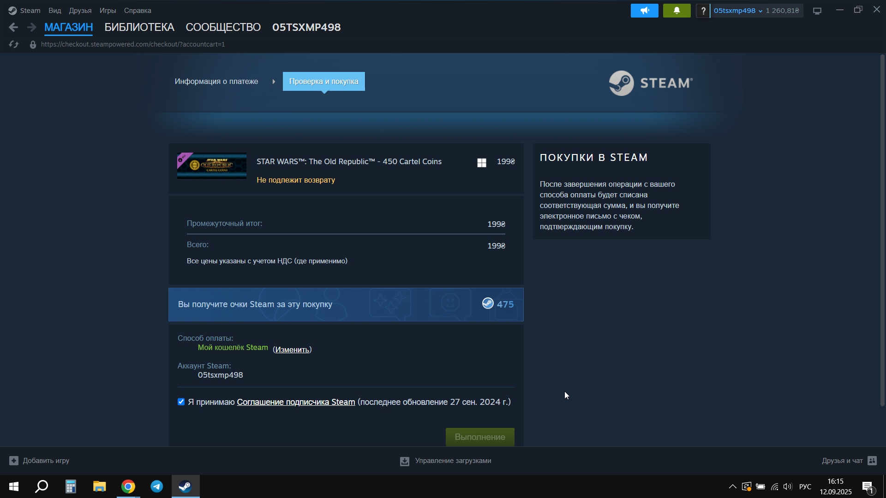Click the Мой кошелёк Steam payment text
The image size is (886, 498).
point(233,348)
